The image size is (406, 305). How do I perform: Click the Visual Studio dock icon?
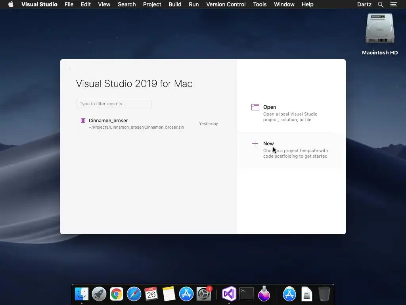point(229,294)
